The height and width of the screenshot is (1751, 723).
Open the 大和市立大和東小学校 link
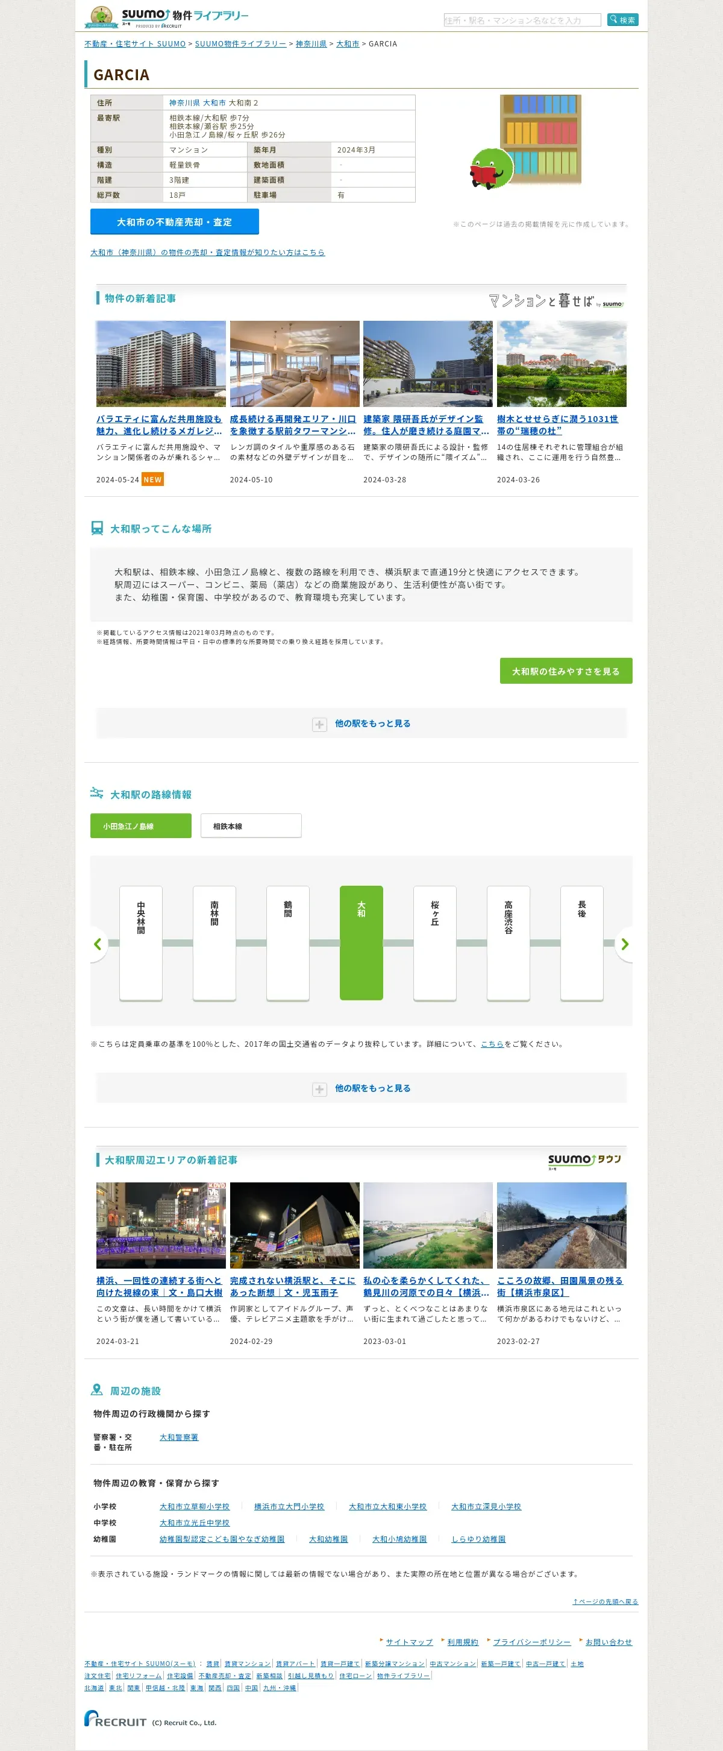[387, 1506]
